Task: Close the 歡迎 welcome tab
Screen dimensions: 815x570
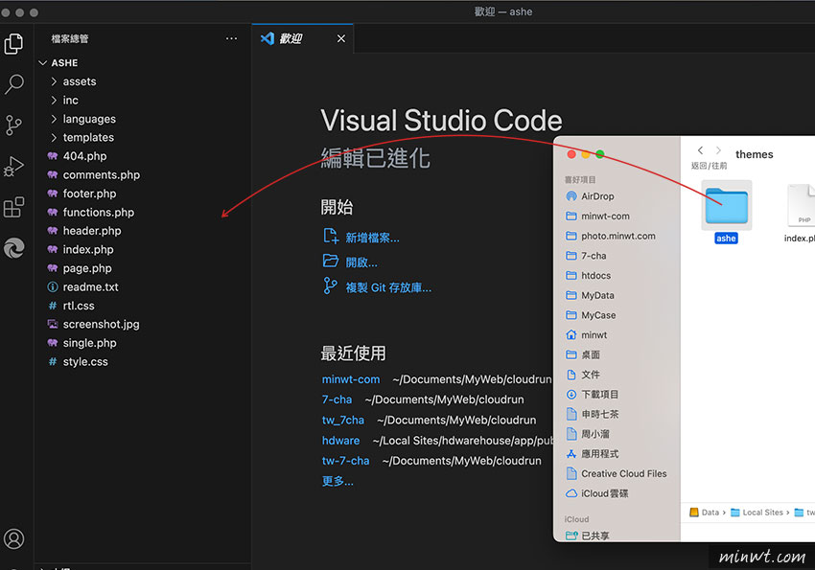Action: click(341, 38)
